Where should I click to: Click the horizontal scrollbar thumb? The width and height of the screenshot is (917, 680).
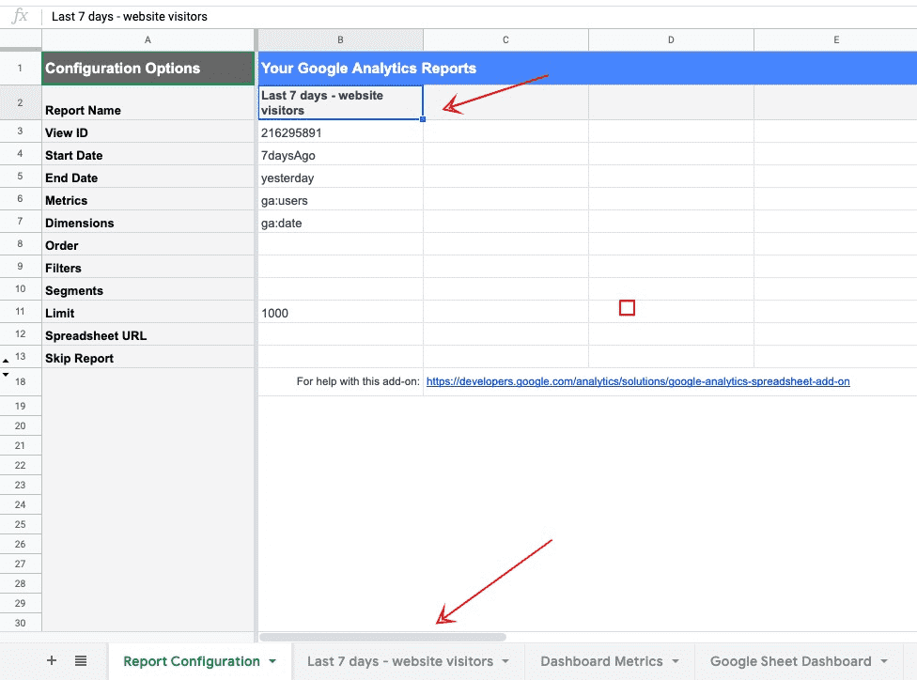tap(382, 638)
